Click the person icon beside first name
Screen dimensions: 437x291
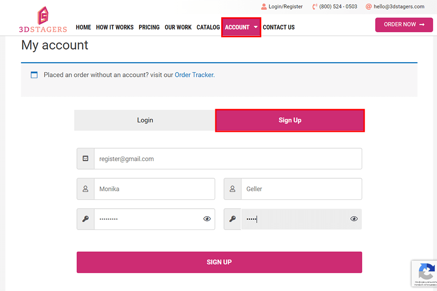point(86,189)
